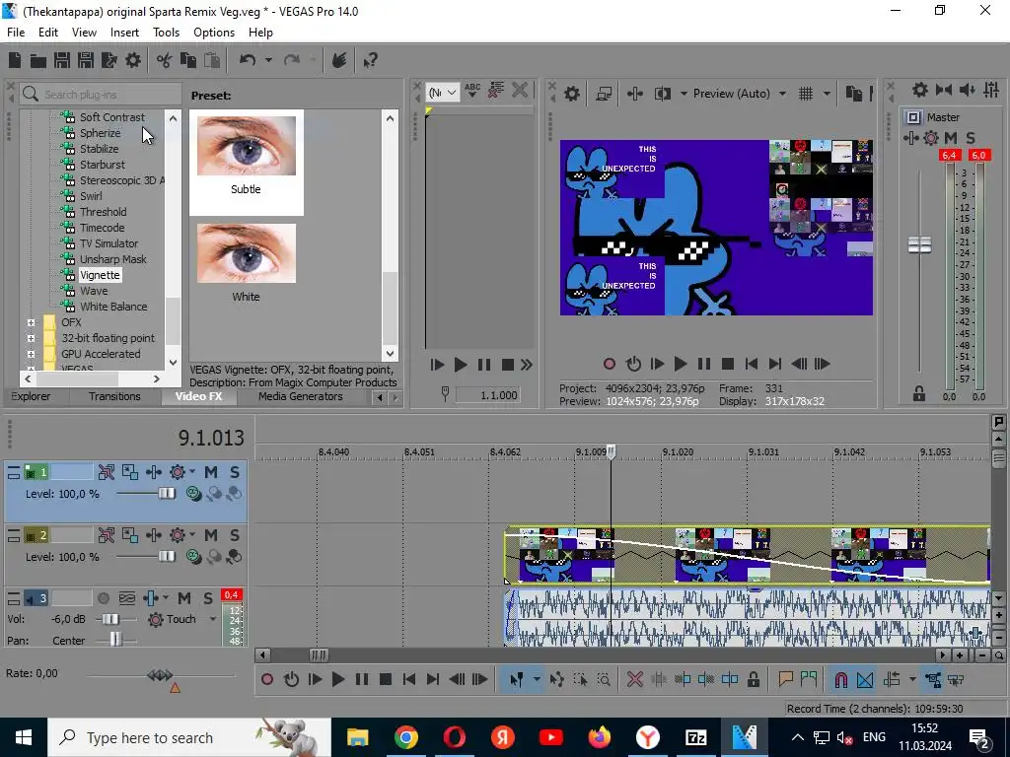Click the Search plug-ins field

tap(101, 94)
